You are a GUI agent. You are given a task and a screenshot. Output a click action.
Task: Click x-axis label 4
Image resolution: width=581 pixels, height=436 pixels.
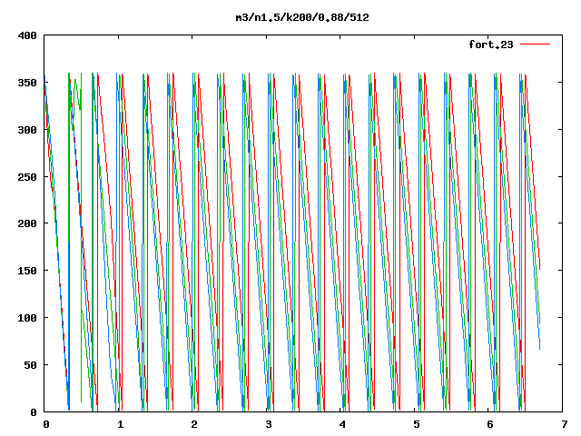tap(342, 424)
